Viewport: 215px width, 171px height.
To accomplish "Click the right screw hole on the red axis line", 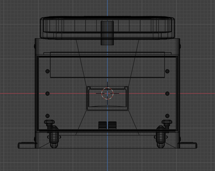I will 167,94.
